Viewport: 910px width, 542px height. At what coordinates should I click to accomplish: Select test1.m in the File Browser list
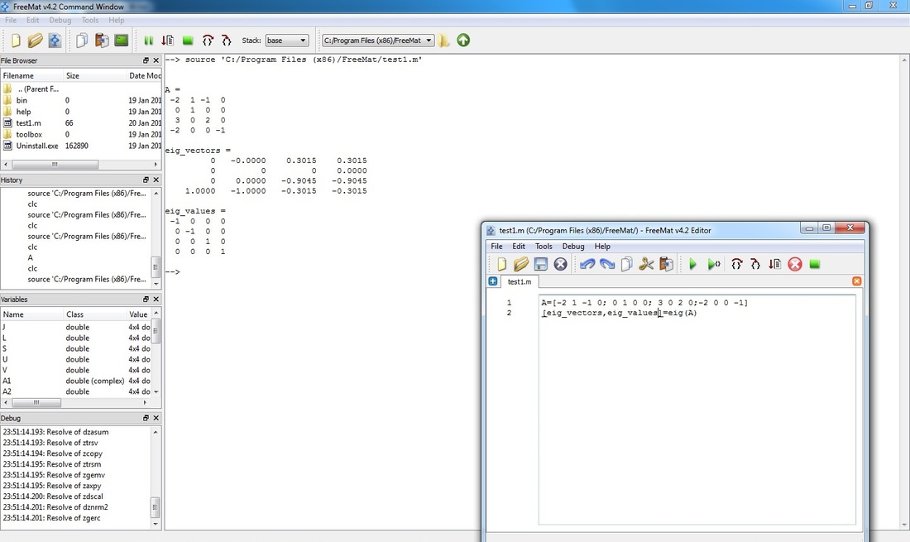tap(28, 122)
